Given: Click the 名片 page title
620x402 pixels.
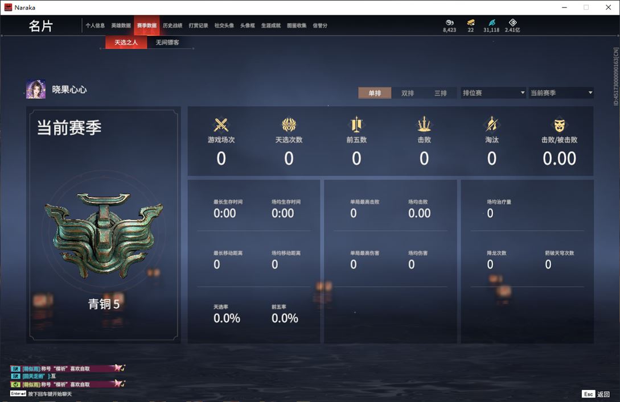Looking at the screenshot, I should click(x=41, y=26).
